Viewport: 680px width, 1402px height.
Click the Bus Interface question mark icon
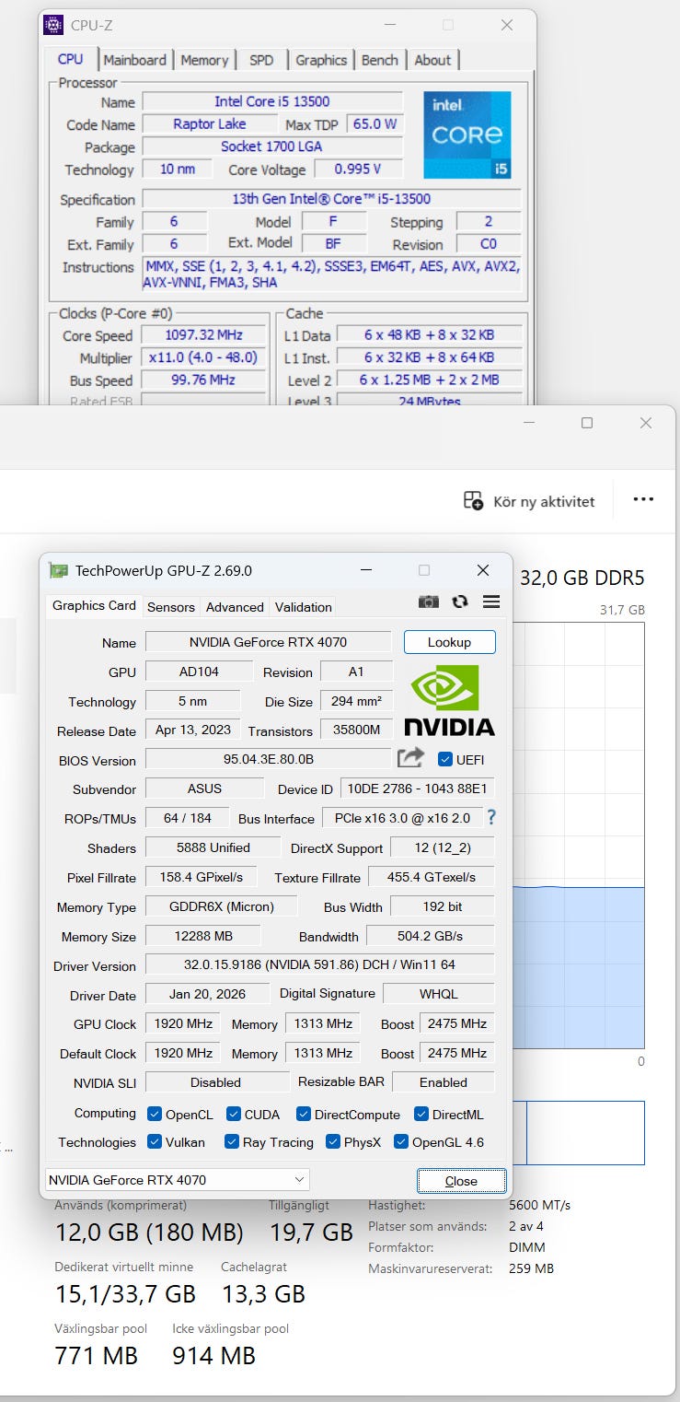point(491,817)
